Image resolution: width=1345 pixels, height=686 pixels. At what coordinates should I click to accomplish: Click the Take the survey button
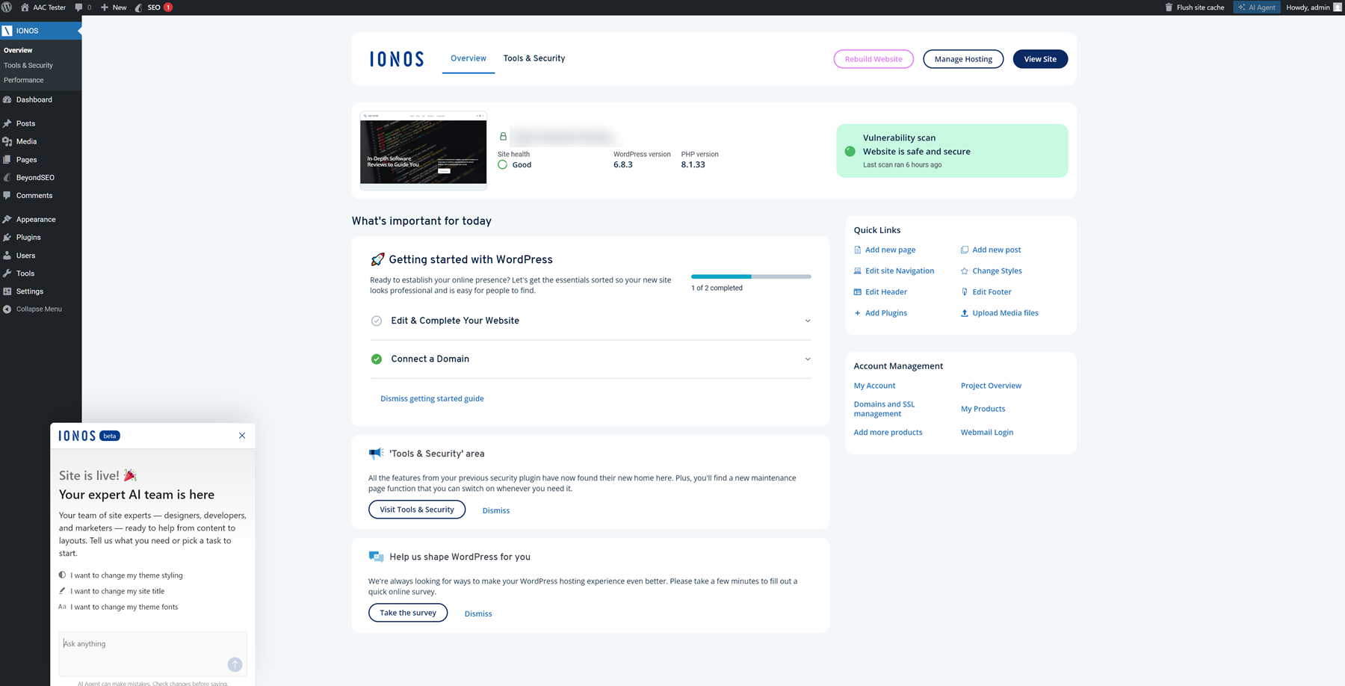click(407, 613)
